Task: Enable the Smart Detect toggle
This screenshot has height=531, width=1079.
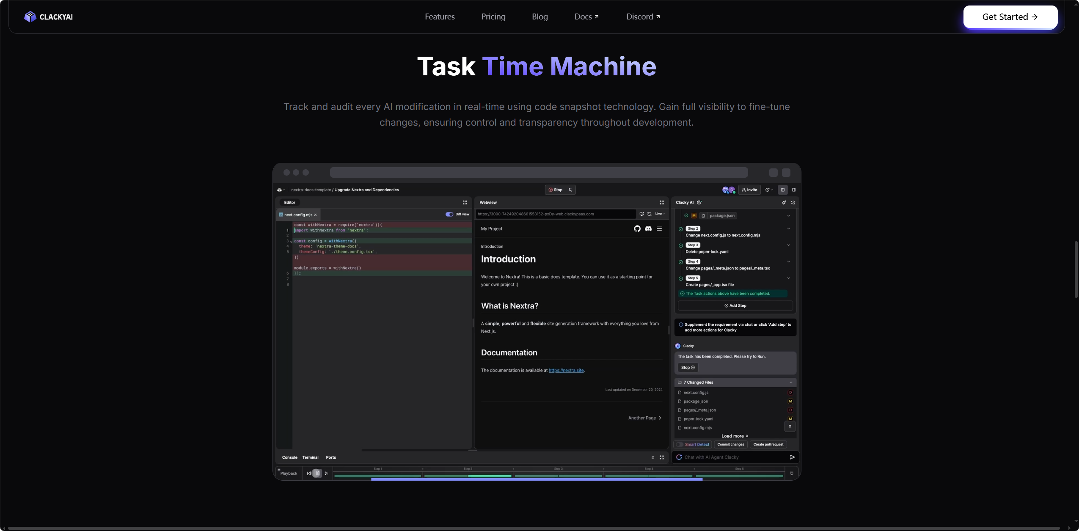Action: tap(680, 445)
